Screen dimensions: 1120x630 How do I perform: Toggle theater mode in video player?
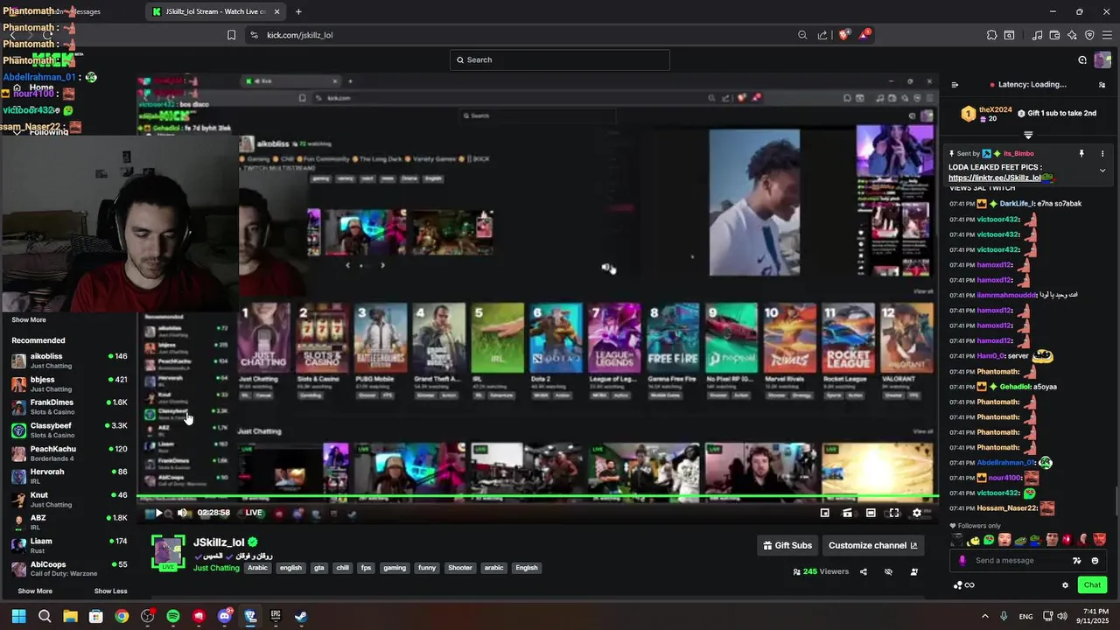click(871, 513)
